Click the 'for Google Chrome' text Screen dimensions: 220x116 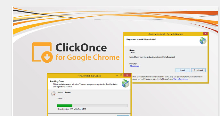pos(87,57)
